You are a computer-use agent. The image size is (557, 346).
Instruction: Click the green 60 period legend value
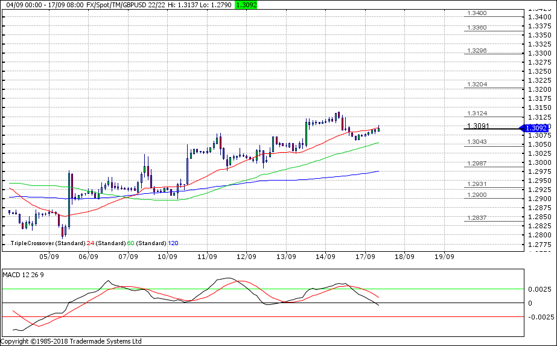(130, 243)
